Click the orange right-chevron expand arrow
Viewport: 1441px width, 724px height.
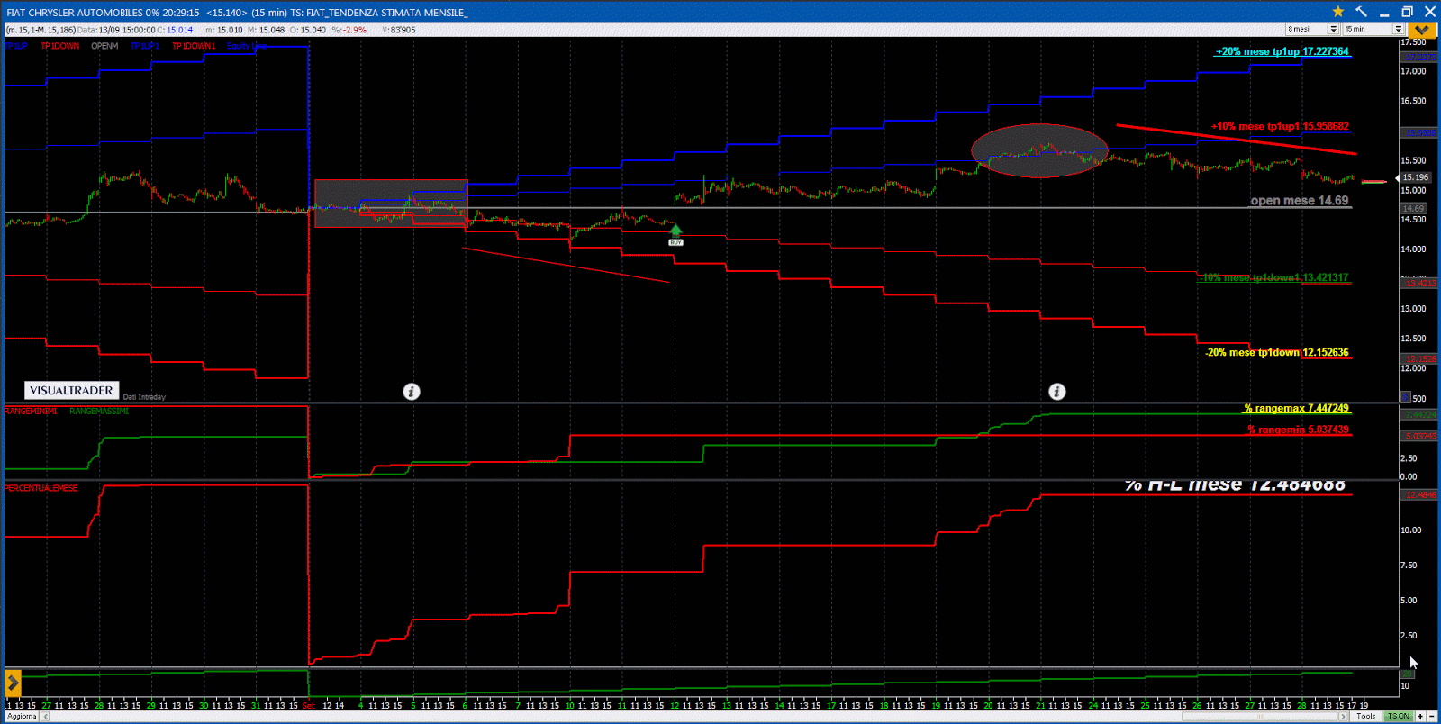(13, 683)
